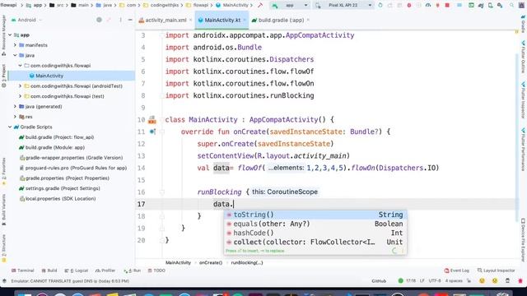Collapse the java folder
527x296 pixels.
pos(15,55)
